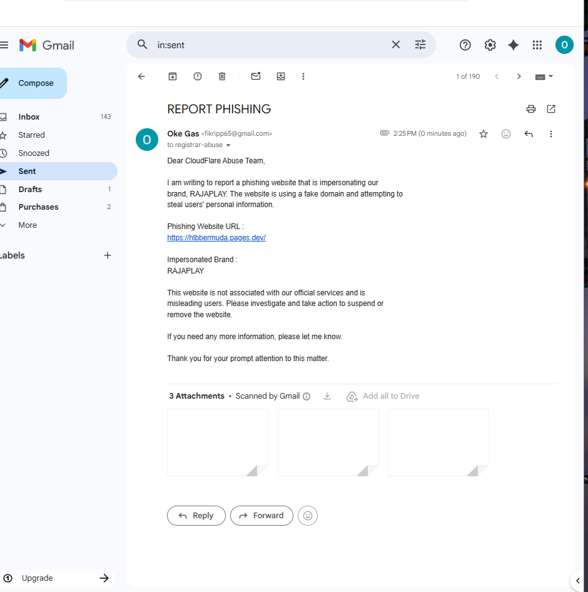
Task: Open the Google apps grid
Action: 537,45
